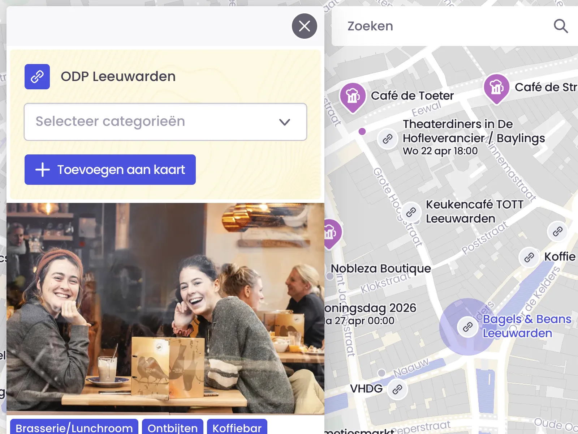Click the Café de Toeter beer pin
This screenshot has height=434, width=578.
coord(353,97)
